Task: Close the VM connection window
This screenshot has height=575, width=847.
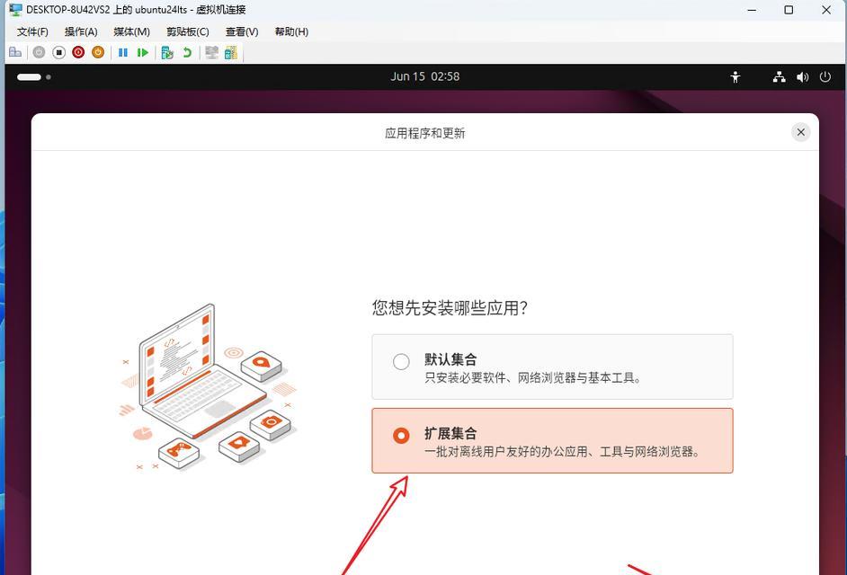Action: tap(826, 10)
